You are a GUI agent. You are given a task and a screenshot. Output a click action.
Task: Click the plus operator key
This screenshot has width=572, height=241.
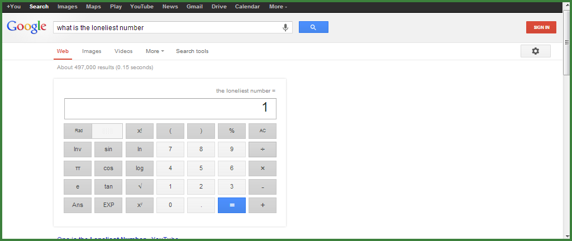pos(263,205)
